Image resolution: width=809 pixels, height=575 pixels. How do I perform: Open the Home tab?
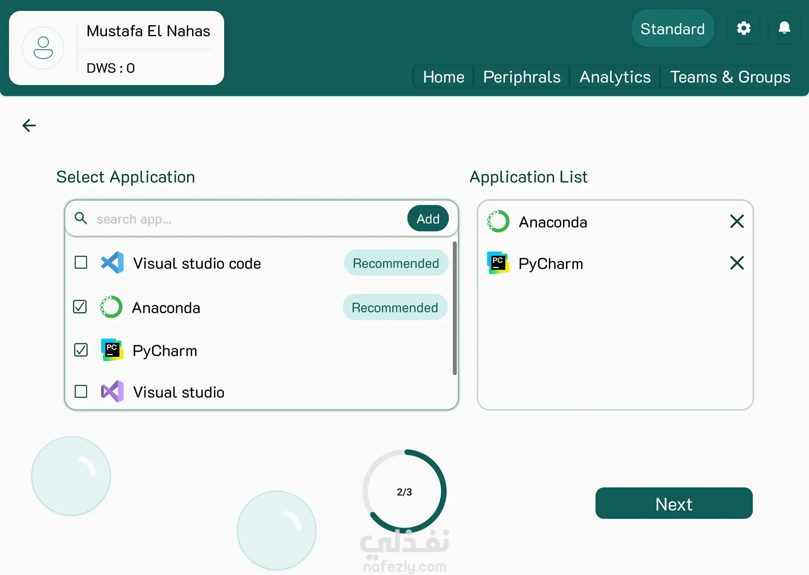coord(444,77)
